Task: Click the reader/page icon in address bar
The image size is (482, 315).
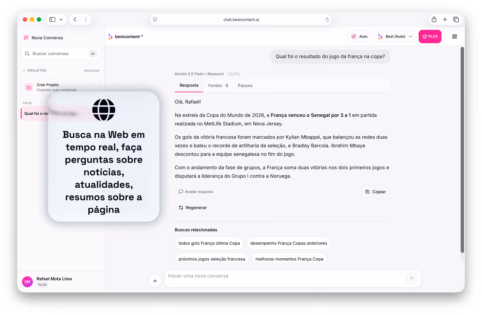Action: (155, 19)
